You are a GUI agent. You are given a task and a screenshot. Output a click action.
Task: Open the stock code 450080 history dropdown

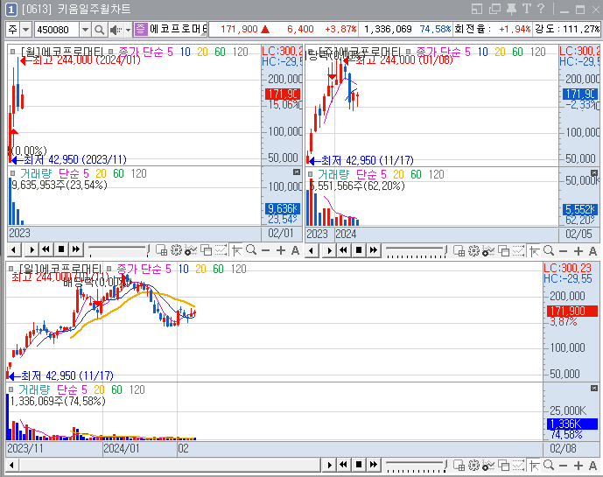(x=86, y=30)
